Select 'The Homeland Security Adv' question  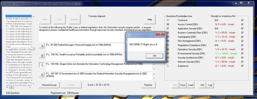(19, 52)
